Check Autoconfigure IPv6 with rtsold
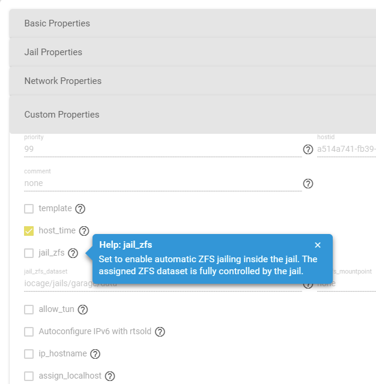This screenshot has height=384, width=376. 29,332
